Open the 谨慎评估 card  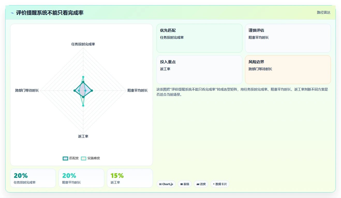pos(288,38)
